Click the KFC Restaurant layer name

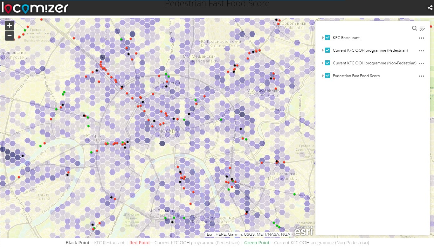tap(346, 38)
